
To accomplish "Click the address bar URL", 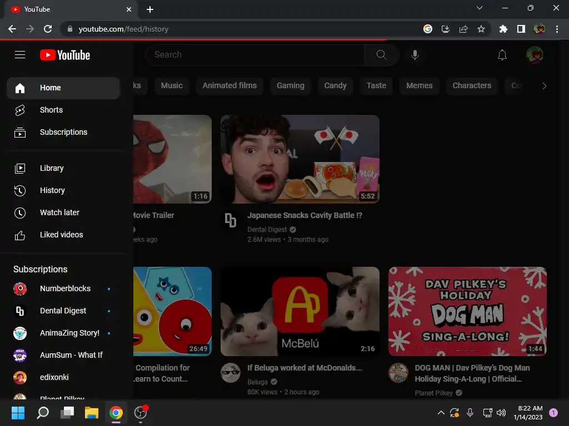I will [x=123, y=29].
